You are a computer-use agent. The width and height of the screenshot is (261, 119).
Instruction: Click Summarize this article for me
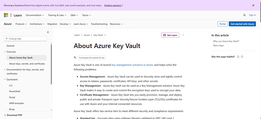[92, 58]
